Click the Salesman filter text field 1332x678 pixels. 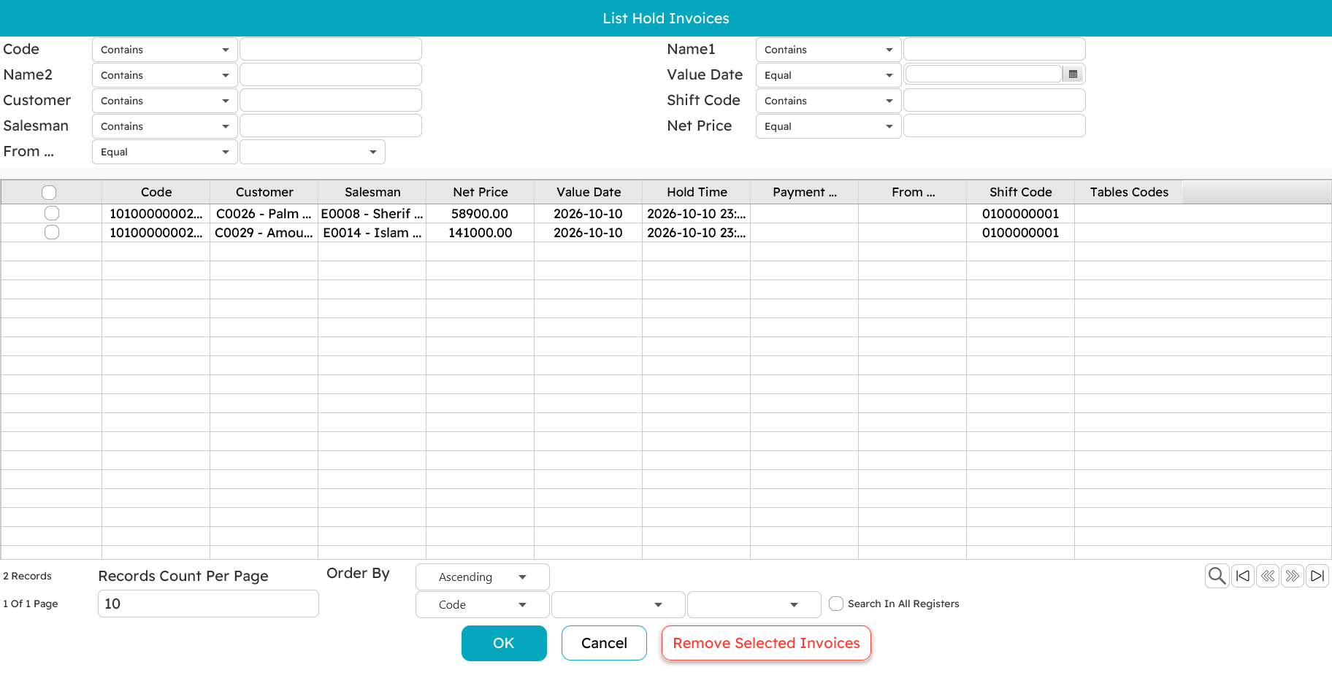pyautogui.click(x=331, y=126)
